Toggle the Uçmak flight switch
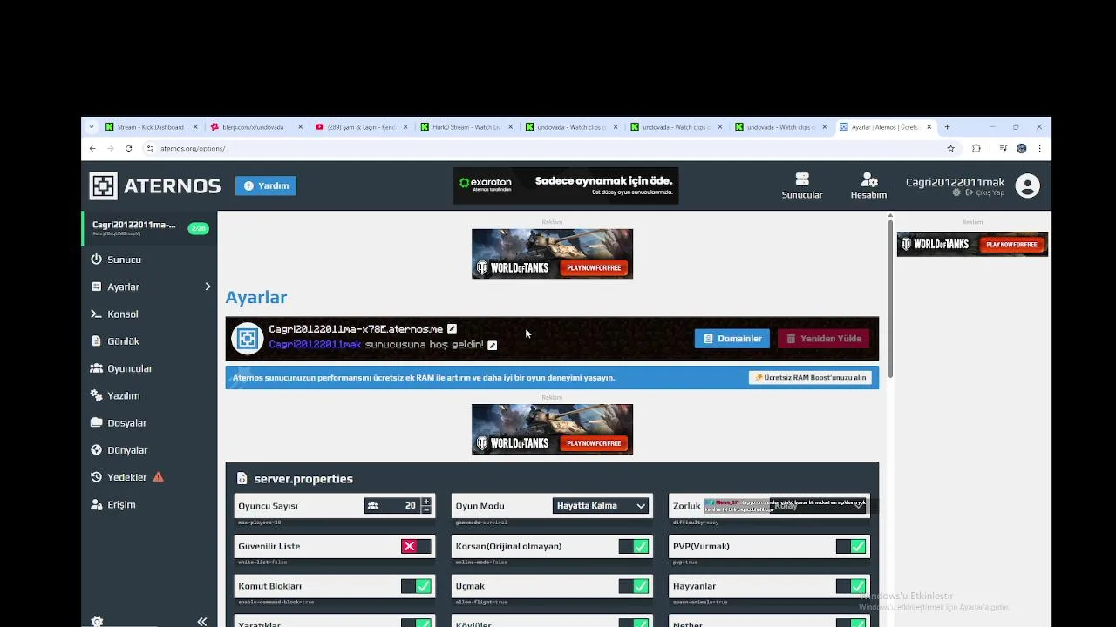Image resolution: width=1116 pixels, height=627 pixels. pyautogui.click(x=634, y=586)
